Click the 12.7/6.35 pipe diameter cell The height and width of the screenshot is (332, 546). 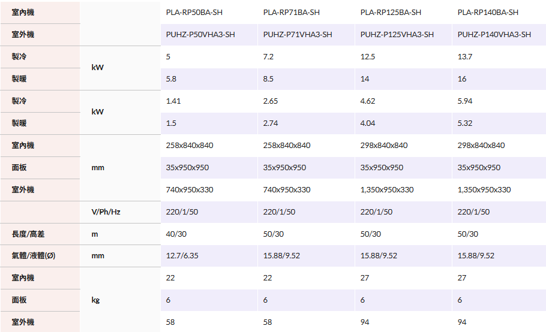pos(182,256)
